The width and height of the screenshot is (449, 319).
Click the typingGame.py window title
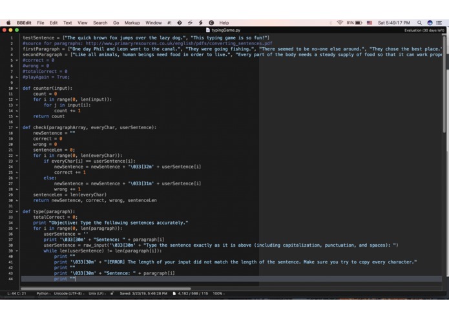click(x=225, y=30)
